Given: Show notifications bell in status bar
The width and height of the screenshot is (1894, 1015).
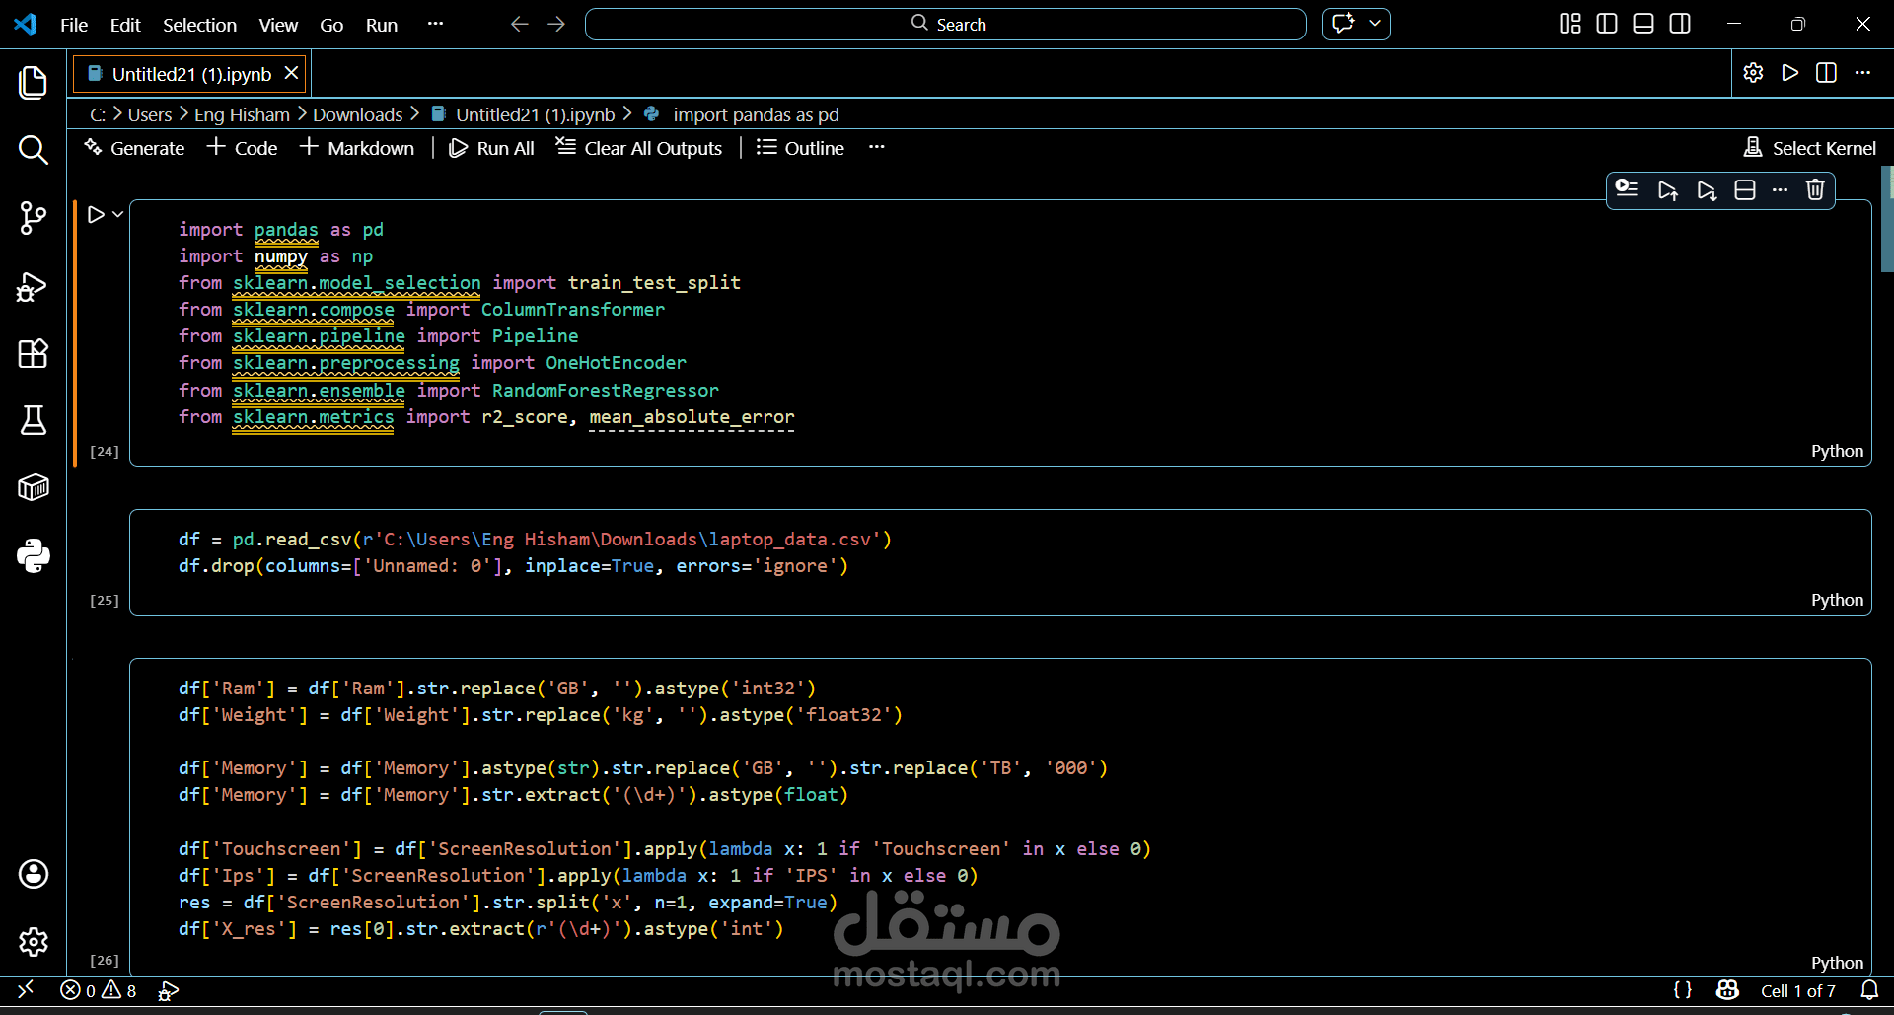Looking at the screenshot, I should point(1869,990).
